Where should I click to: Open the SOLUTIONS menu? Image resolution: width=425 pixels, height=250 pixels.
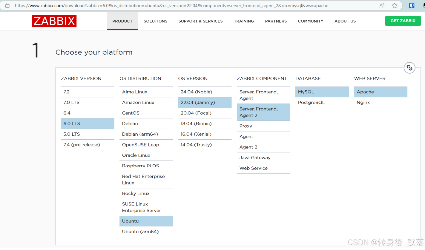[155, 21]
